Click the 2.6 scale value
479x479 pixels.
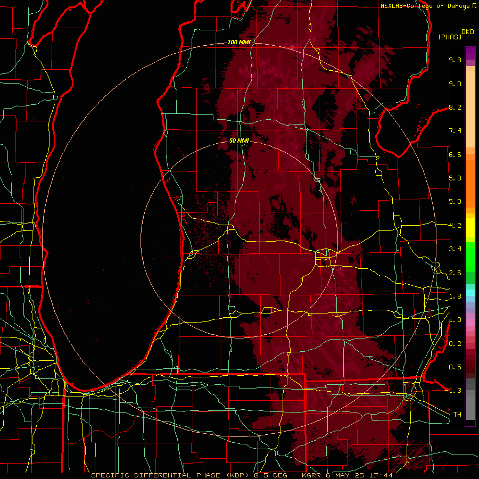455,273
